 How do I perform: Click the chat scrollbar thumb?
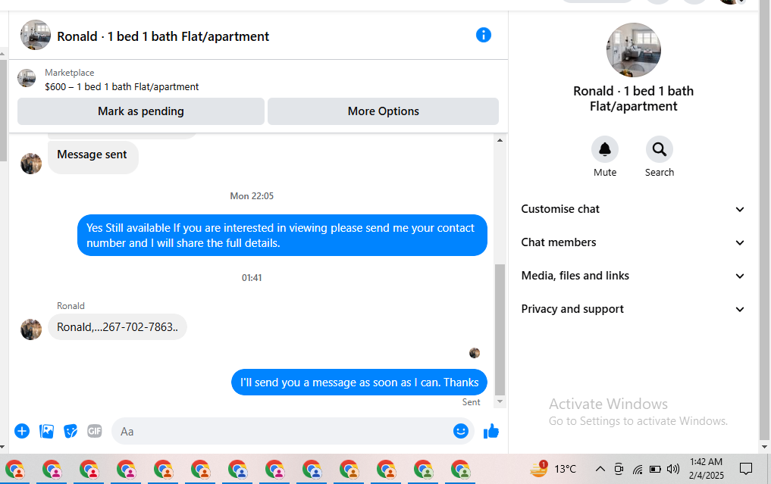500,329
